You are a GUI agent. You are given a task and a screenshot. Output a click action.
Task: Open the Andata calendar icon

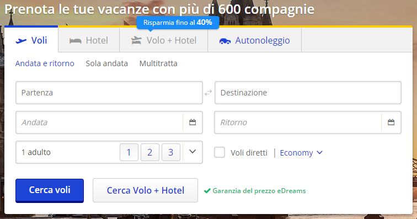193,122
